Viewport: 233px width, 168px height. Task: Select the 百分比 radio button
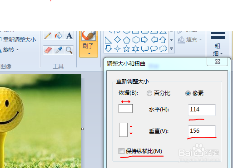[x=149, y=93]
